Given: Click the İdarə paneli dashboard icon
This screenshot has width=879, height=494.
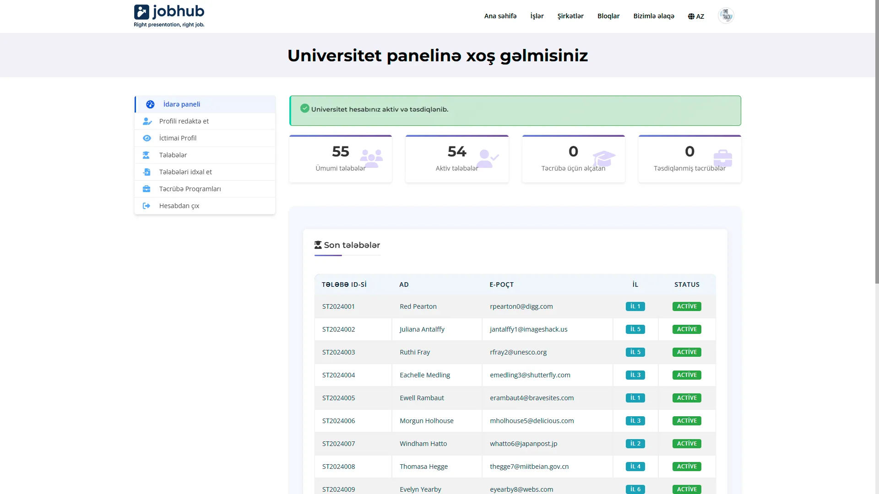Looking at the screenshot, I should pyautogui.click(x=150, y=104).
